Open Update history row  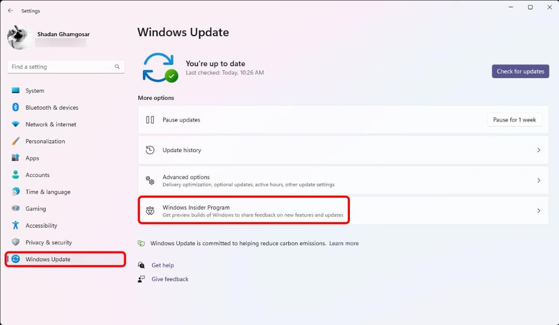tap(343, 150)
